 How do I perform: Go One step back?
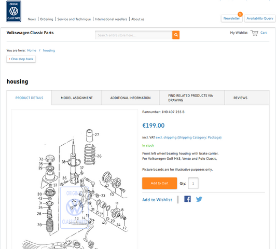click(x=21, y=59)
